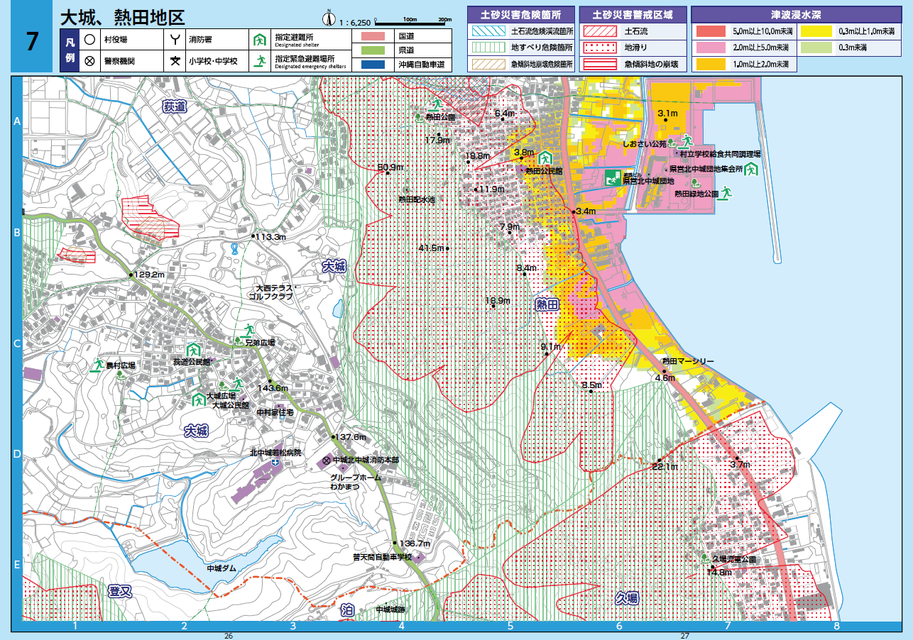The width and height of the screenshot is (913, 640).
Task: Click the north arrow compass symbol
Action: 329,19
